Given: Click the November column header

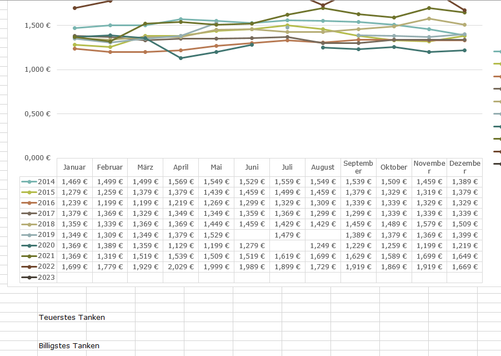Looking at the screenshot, I should coord(429,167).
